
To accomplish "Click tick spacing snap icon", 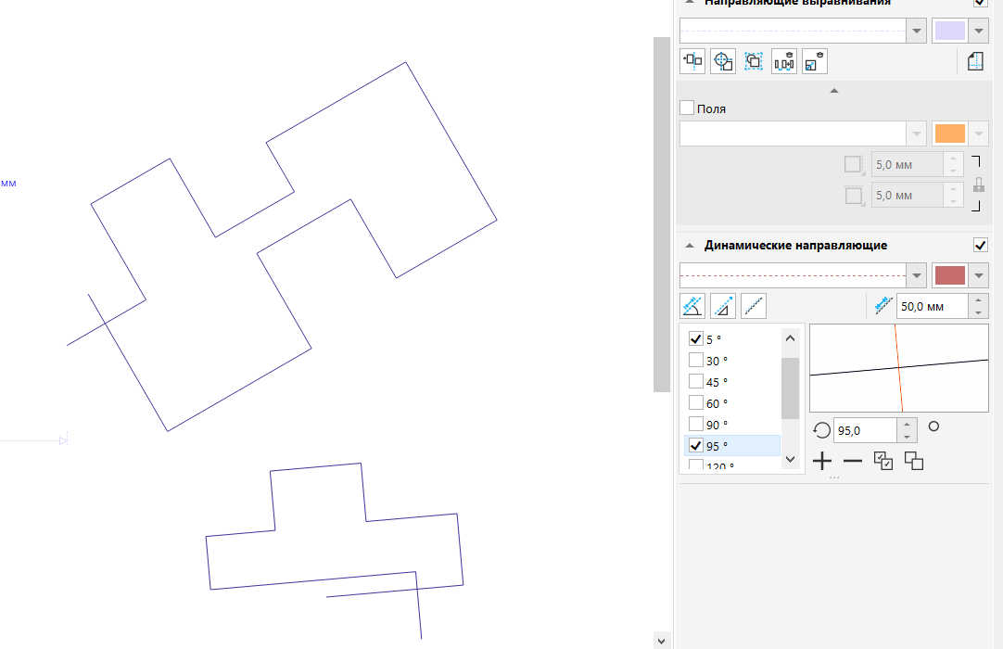I will pos(883,306).
